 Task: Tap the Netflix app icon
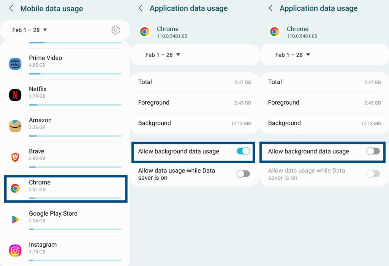point(15,95)
